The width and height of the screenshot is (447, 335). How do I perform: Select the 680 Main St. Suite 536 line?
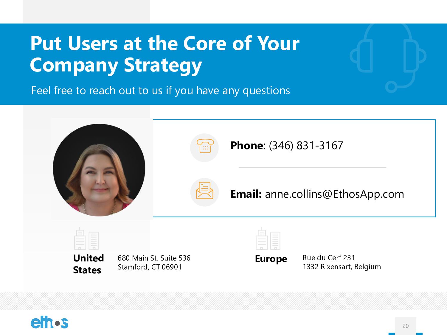[154, 258]
